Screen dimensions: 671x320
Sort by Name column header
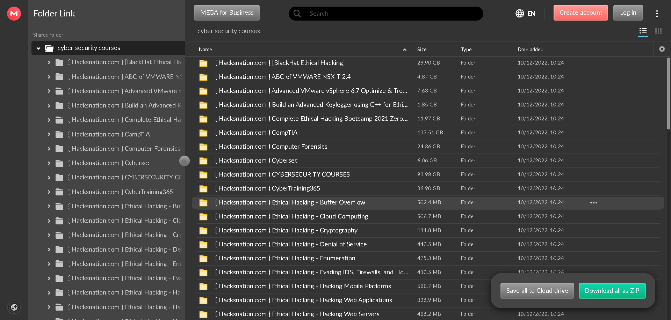pos(205,50)
